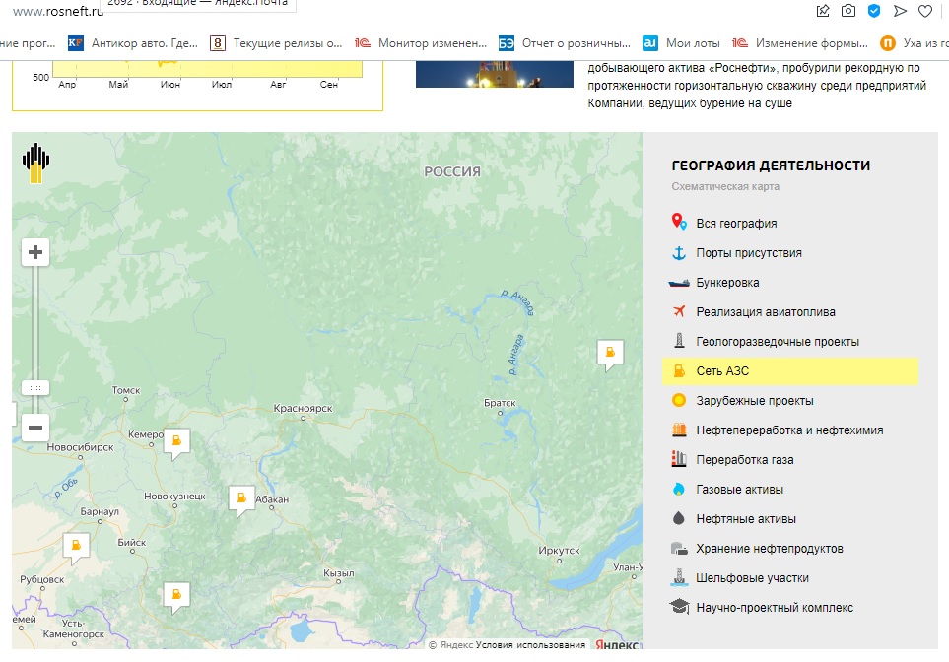
Task: Zoom in the map with plus button
Action: (35, 252)
